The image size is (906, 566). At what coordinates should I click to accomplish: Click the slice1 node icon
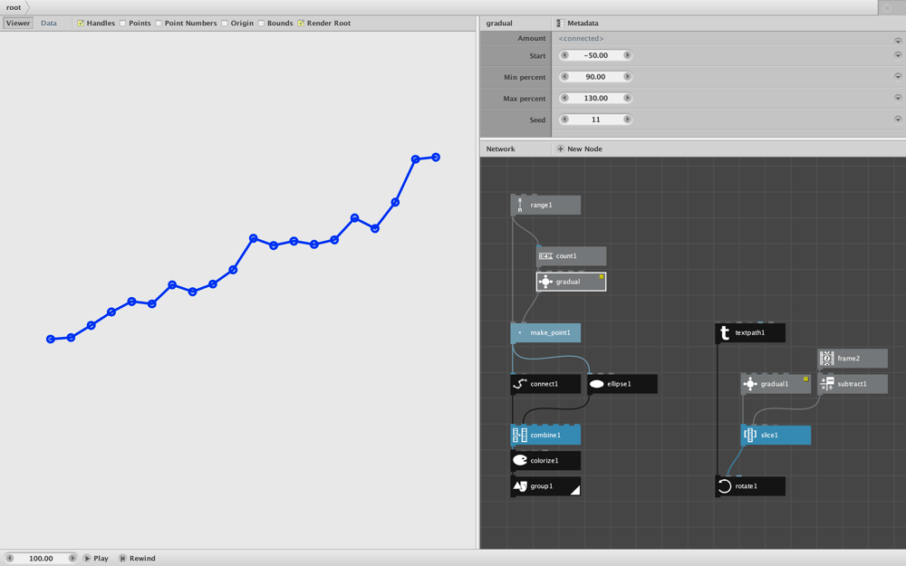point(750,435)
